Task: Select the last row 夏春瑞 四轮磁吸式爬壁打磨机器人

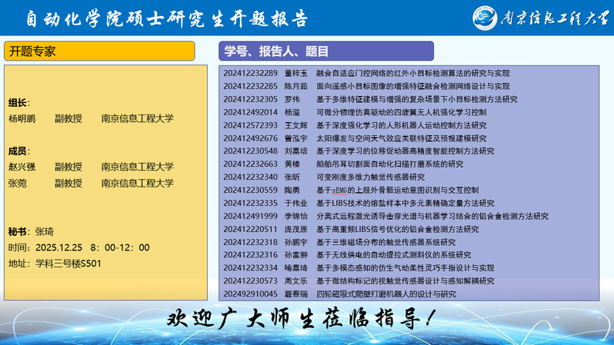Action: click(x=385, y=294)
